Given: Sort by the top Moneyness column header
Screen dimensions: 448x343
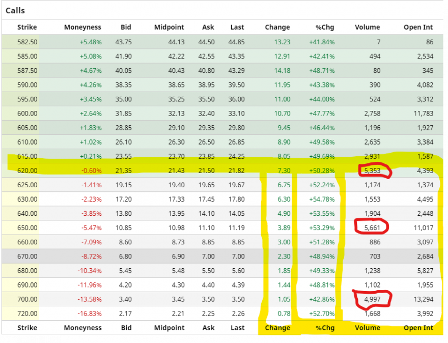Looking at the screenshot, I should [82, 27].
